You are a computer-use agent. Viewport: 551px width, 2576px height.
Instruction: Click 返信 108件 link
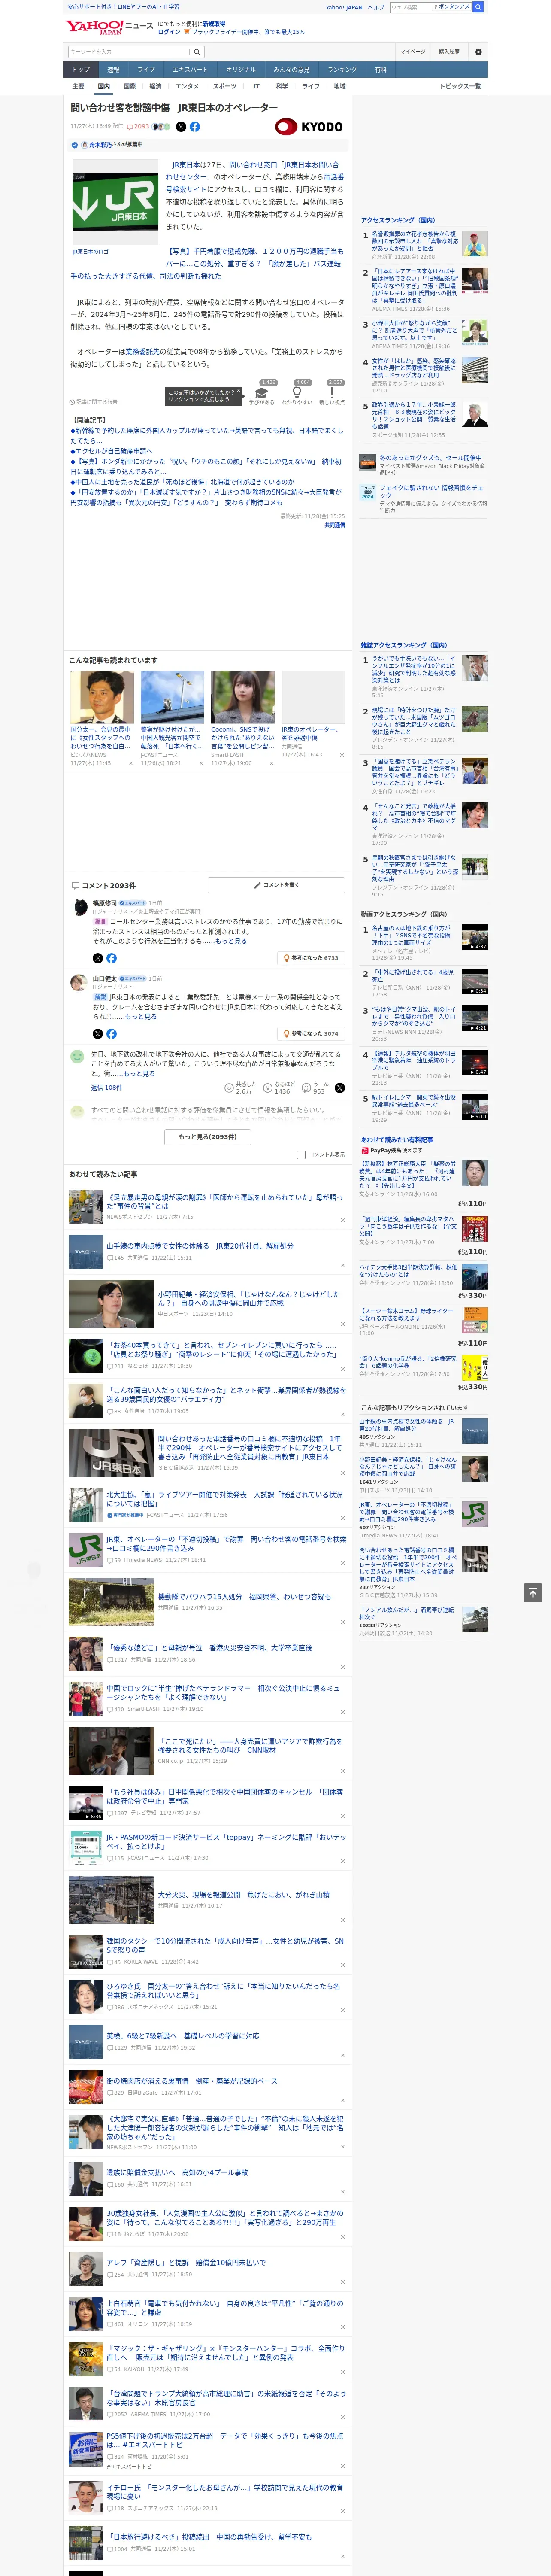(106, 1087)
